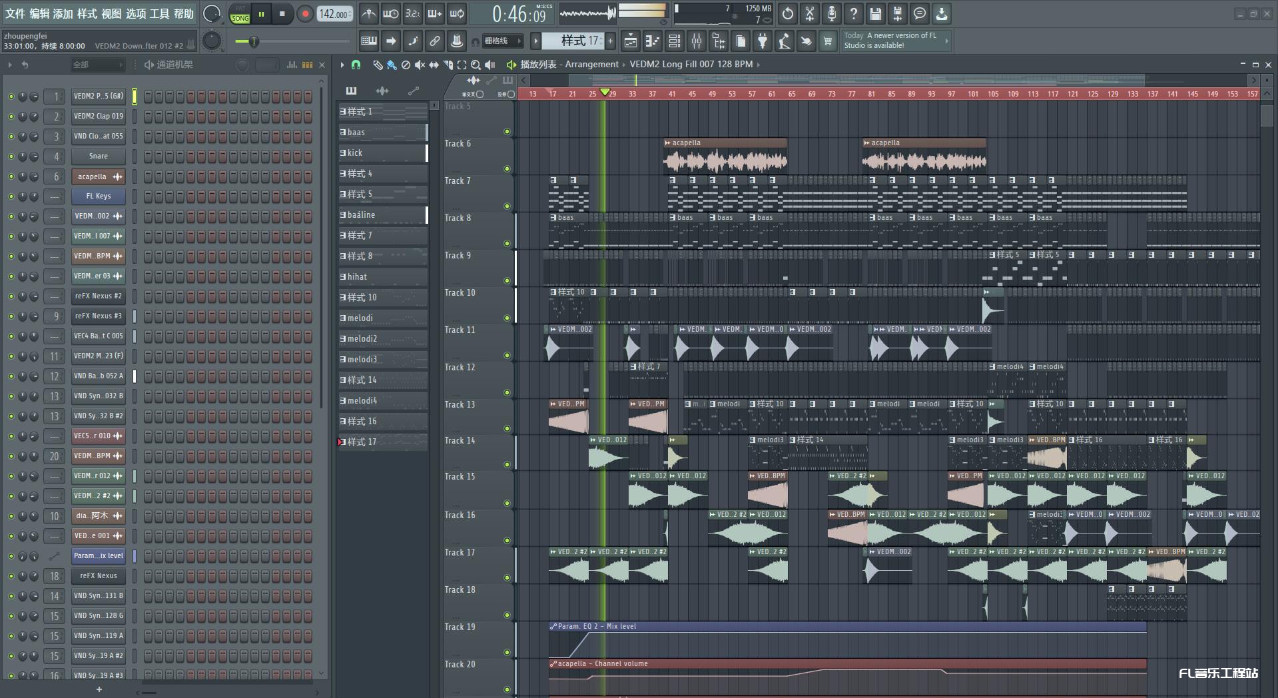Toggle playlist magnet snap
This screenshot has width=1278, height=698.
(356, 65)
